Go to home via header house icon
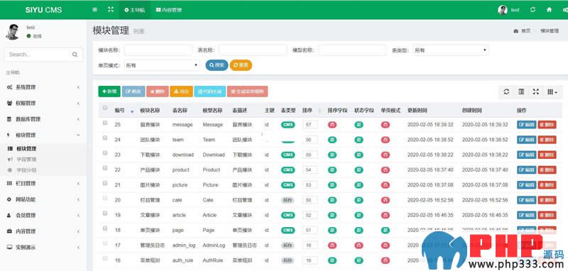This screenshot has height=271, width=568. point(549,10)
